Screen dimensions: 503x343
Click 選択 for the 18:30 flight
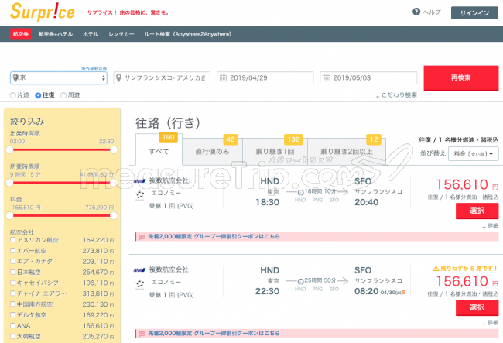tap(477, 211)
